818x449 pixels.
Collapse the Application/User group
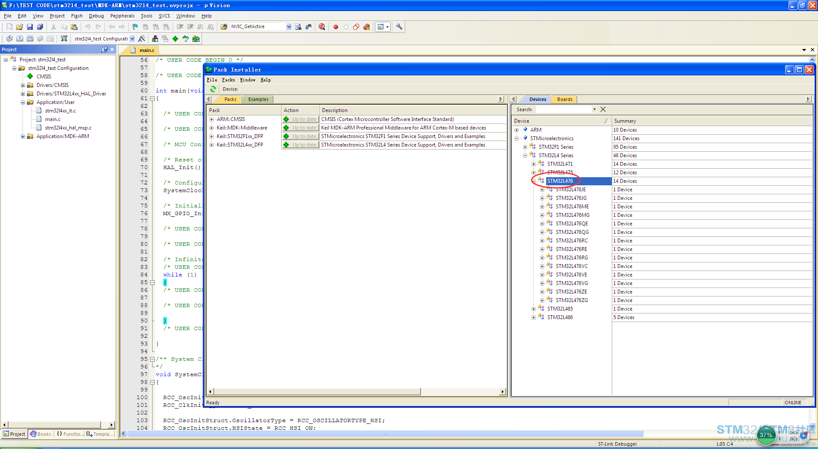pos(23,102)
